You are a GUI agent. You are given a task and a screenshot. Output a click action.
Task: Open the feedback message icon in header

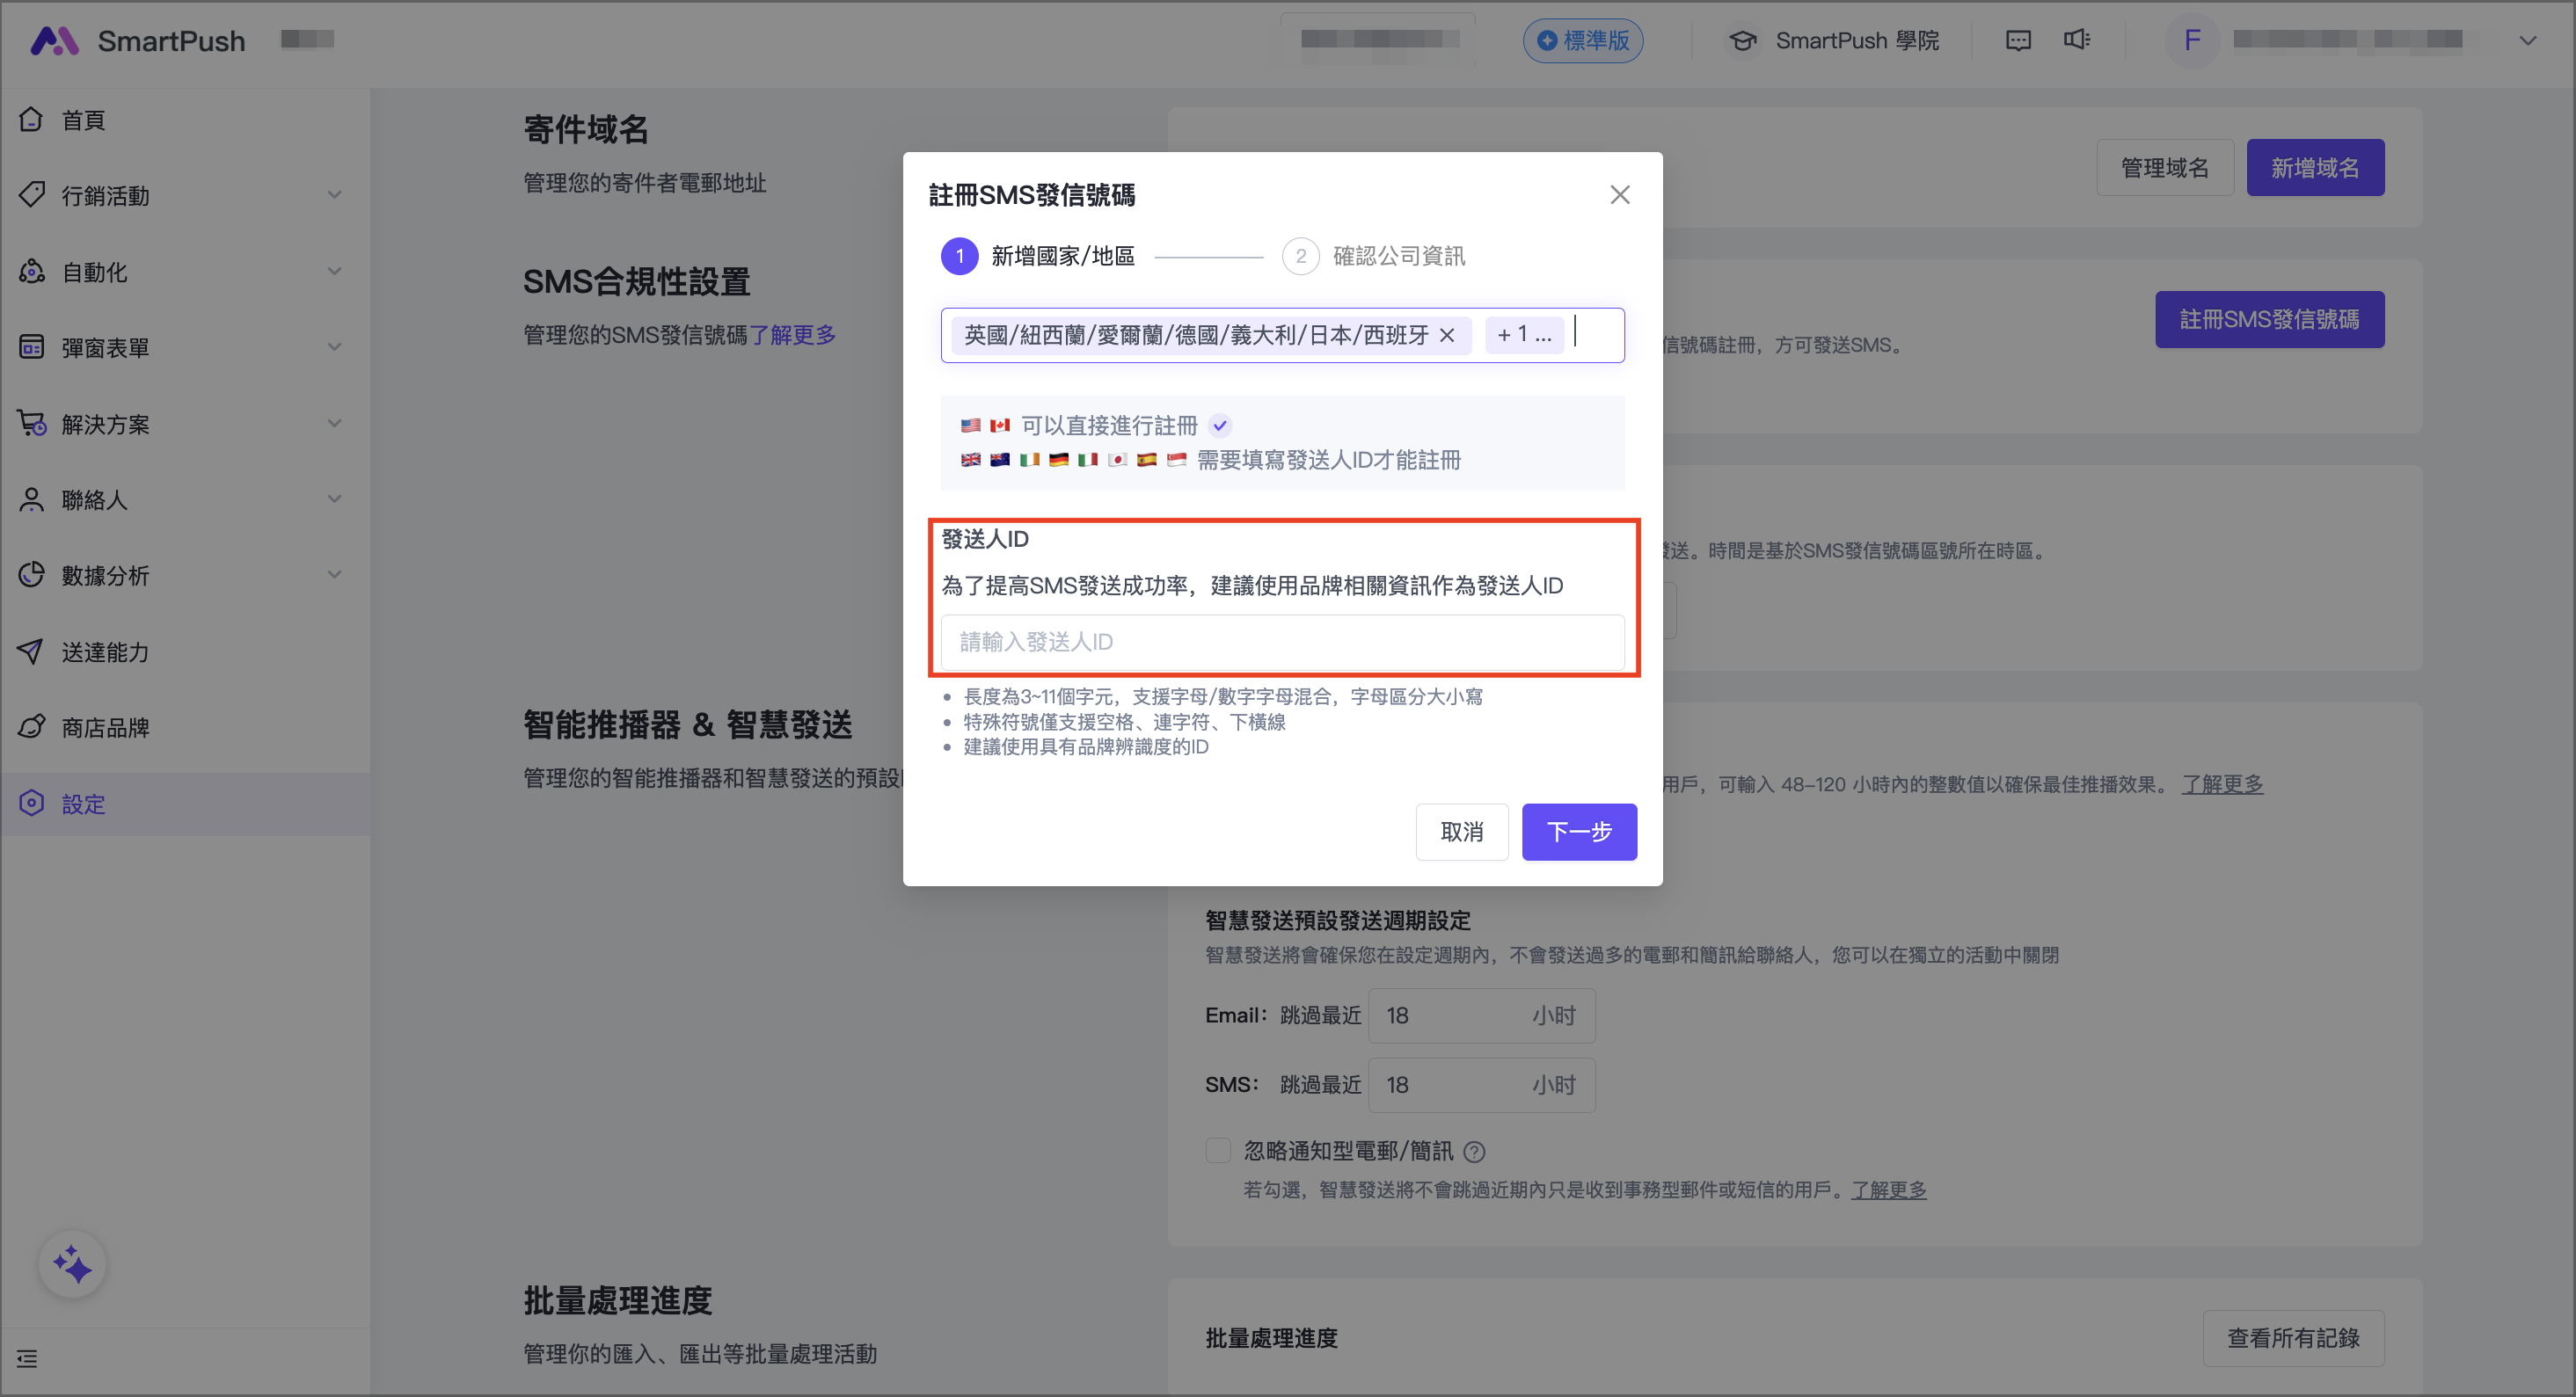2018,40
